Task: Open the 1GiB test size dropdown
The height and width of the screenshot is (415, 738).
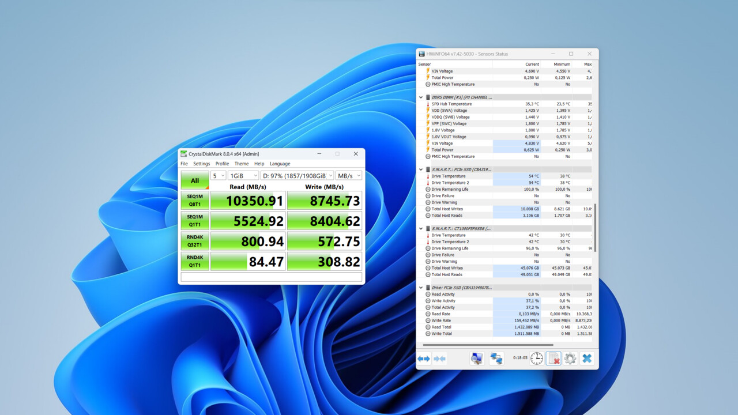Action: [x=243, y=176]
